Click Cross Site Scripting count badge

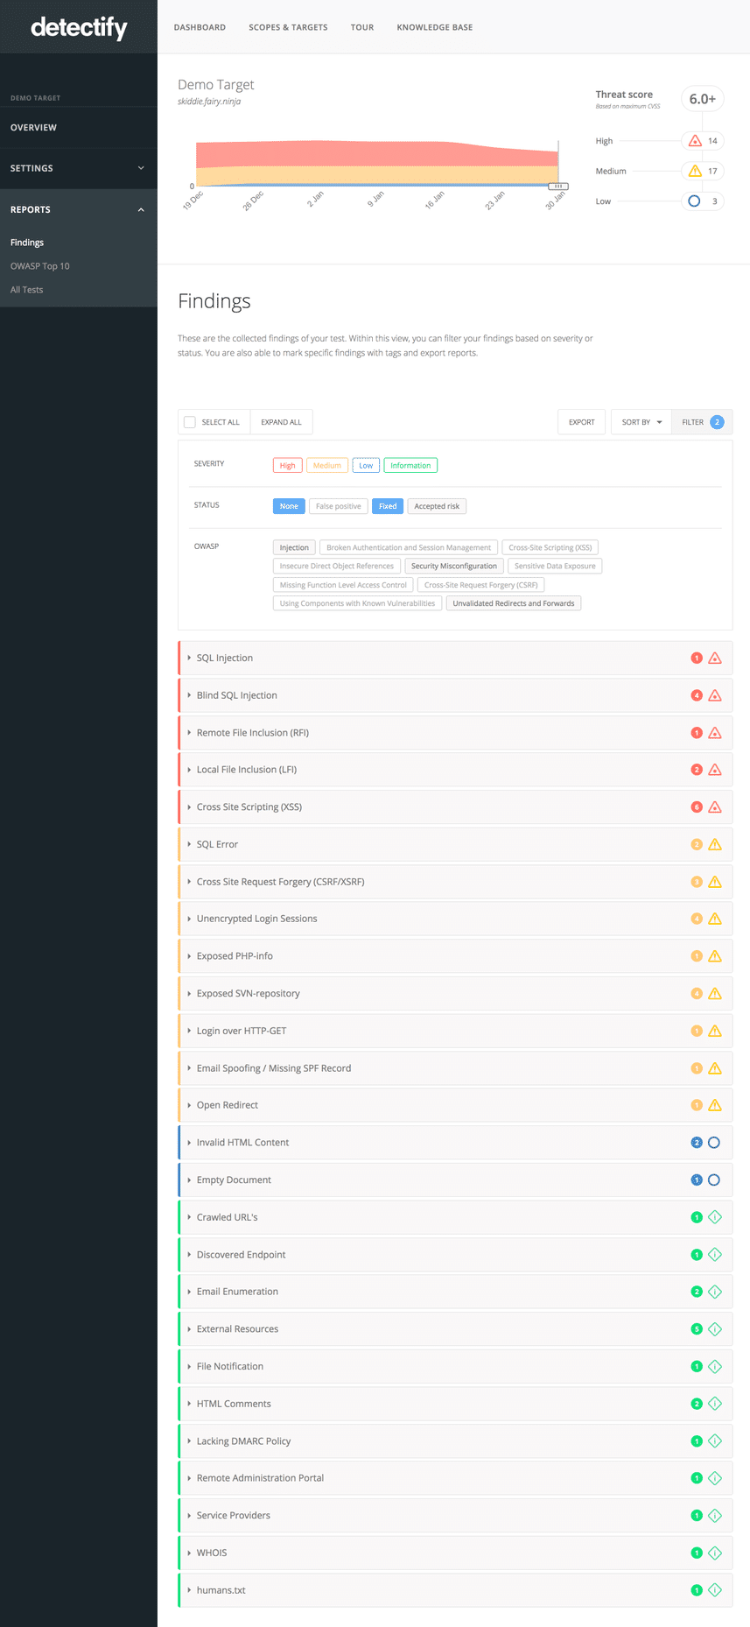click(x=697, y=807)
